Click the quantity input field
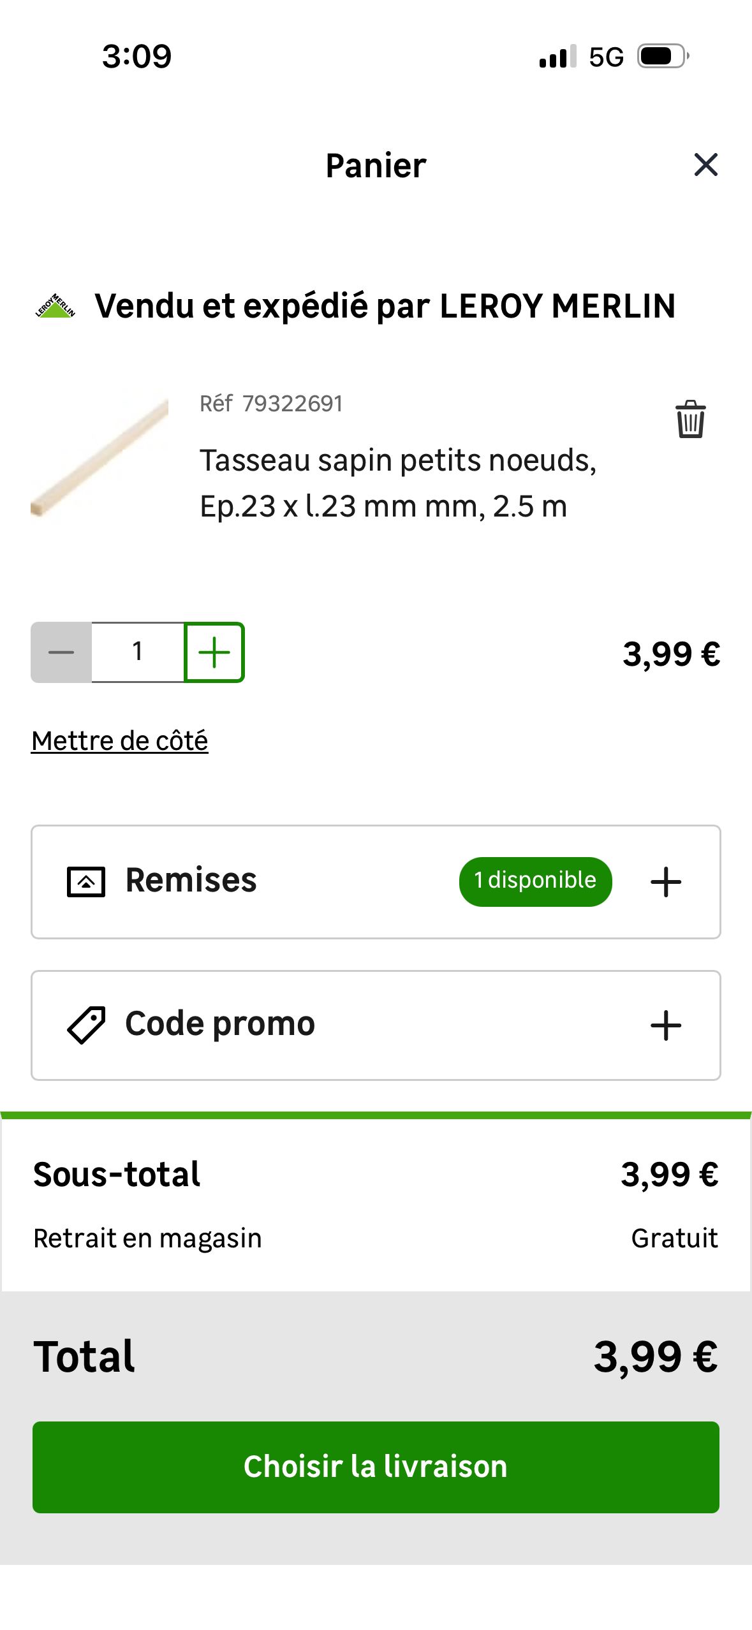752x1630 pixels. (138, 652)
